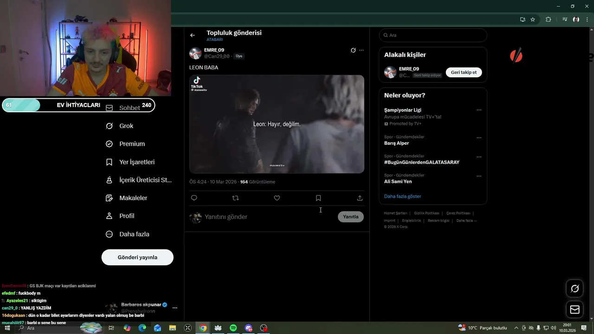Open the Barış Alper trend
This screenshot has height=334, width=594.
(x=396, y=143)
